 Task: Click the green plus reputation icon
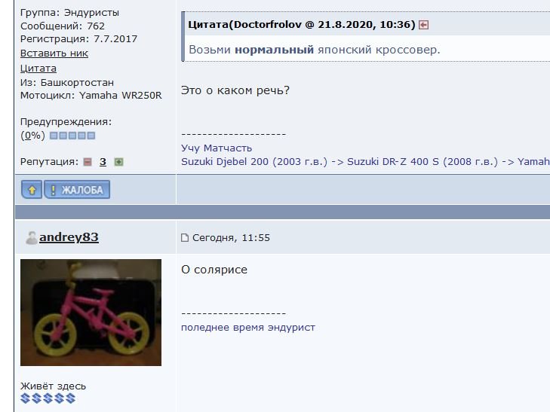click(x=119, y=162)
